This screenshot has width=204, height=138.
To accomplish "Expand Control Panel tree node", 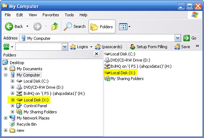I will 12,106.
